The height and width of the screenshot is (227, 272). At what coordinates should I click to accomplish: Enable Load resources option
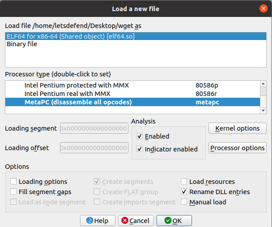click(x=184, y=182)
